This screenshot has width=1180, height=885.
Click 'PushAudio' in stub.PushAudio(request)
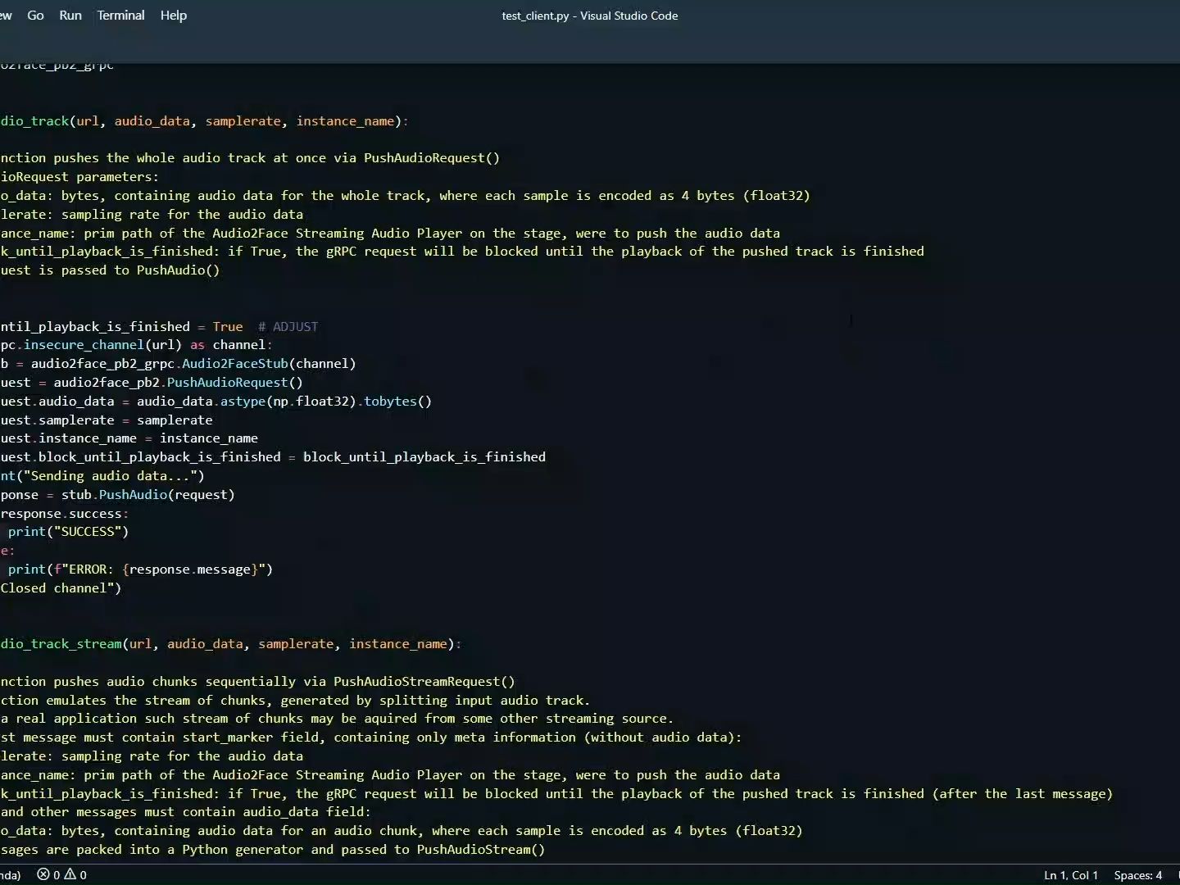133,495
